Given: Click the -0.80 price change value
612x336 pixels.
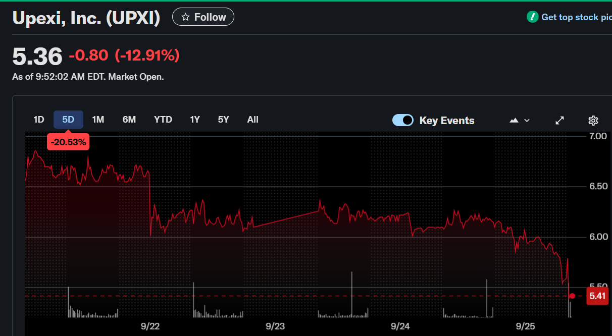Looking at the screenshot, I should tap(88, 55).
